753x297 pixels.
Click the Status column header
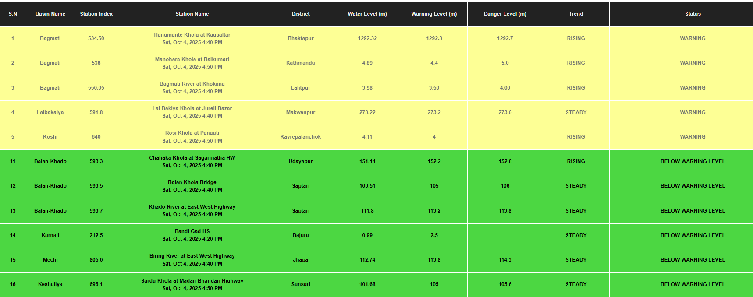pos(693,14)
